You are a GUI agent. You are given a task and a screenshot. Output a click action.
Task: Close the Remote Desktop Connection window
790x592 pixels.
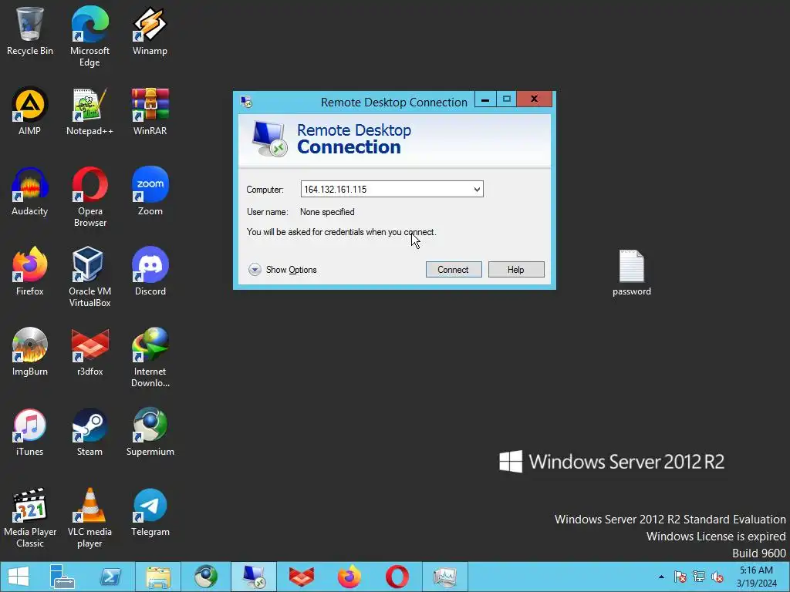[534, 99]
